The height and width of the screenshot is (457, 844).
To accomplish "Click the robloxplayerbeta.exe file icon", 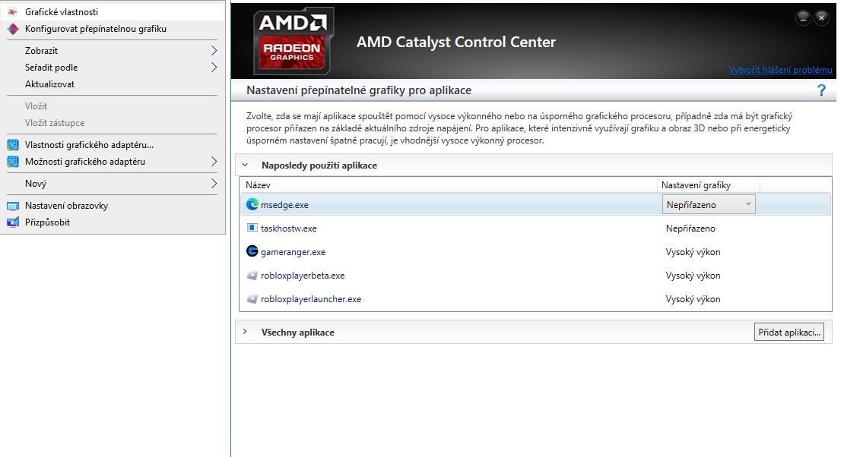I will pyautogui.click(x=252, y=276).
